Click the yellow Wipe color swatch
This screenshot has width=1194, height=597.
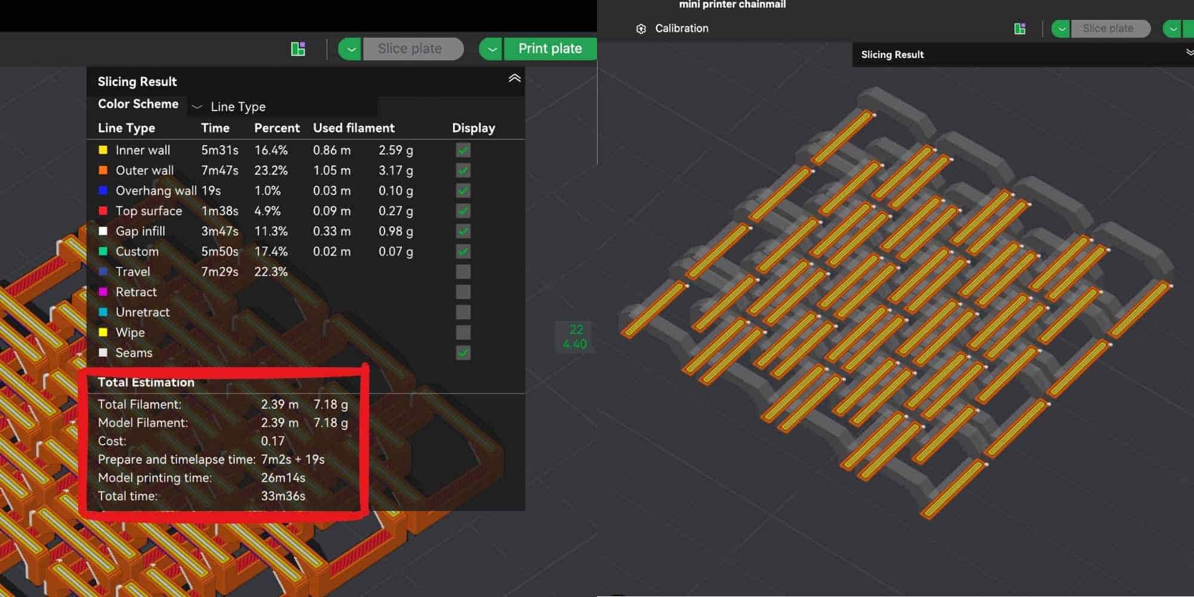click(103, 333)
